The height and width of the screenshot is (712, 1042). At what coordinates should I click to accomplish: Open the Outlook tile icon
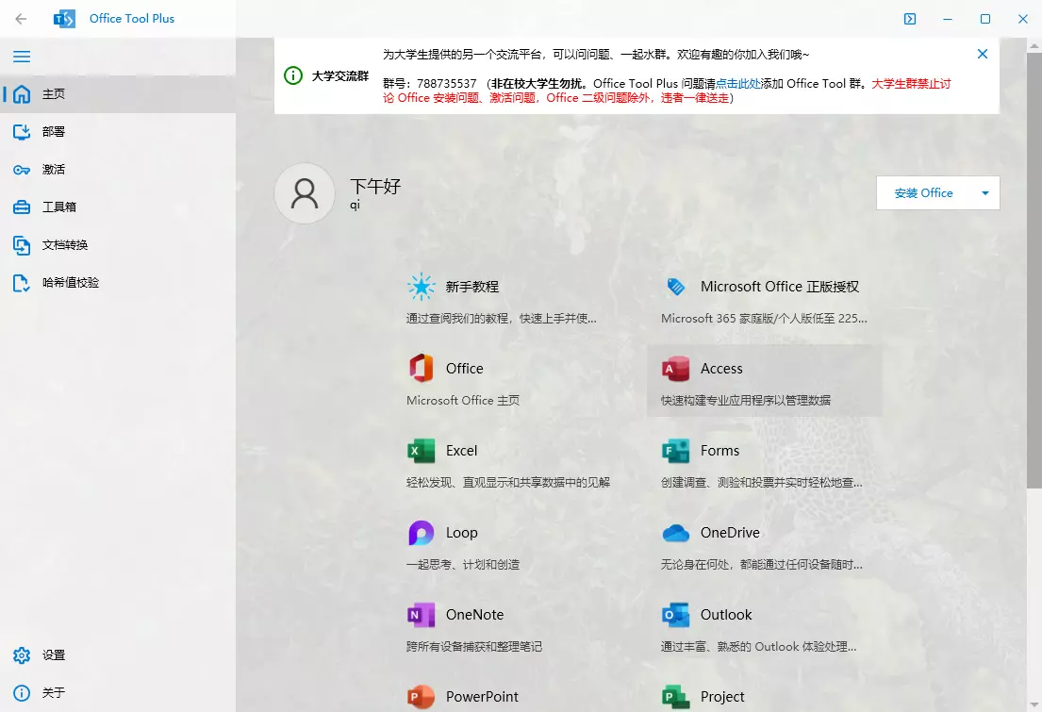675,615
